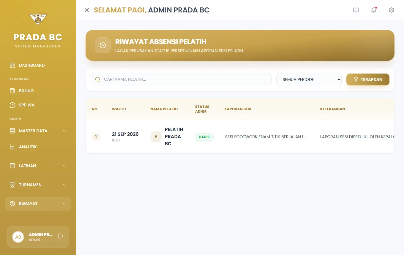Image resolution: width=404 pixels, height=255 pixels.
Task: Select SPP WA menu item
Action: 38,105
